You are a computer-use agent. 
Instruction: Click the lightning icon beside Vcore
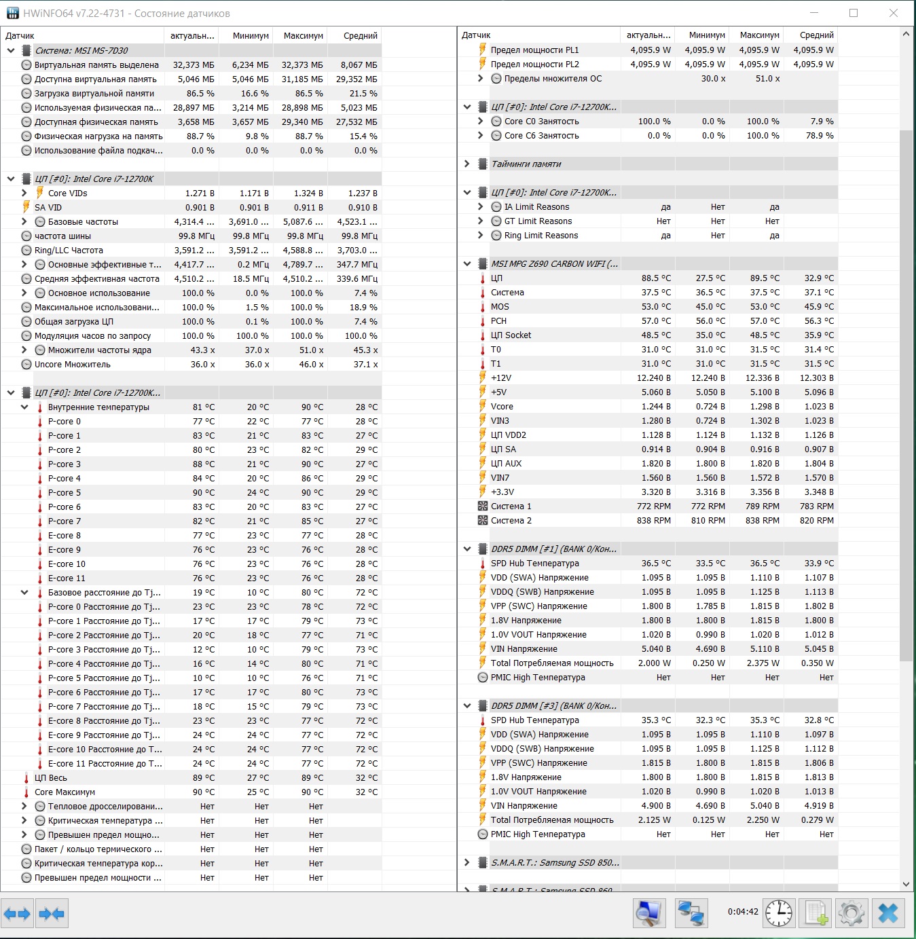click(483, 406)
